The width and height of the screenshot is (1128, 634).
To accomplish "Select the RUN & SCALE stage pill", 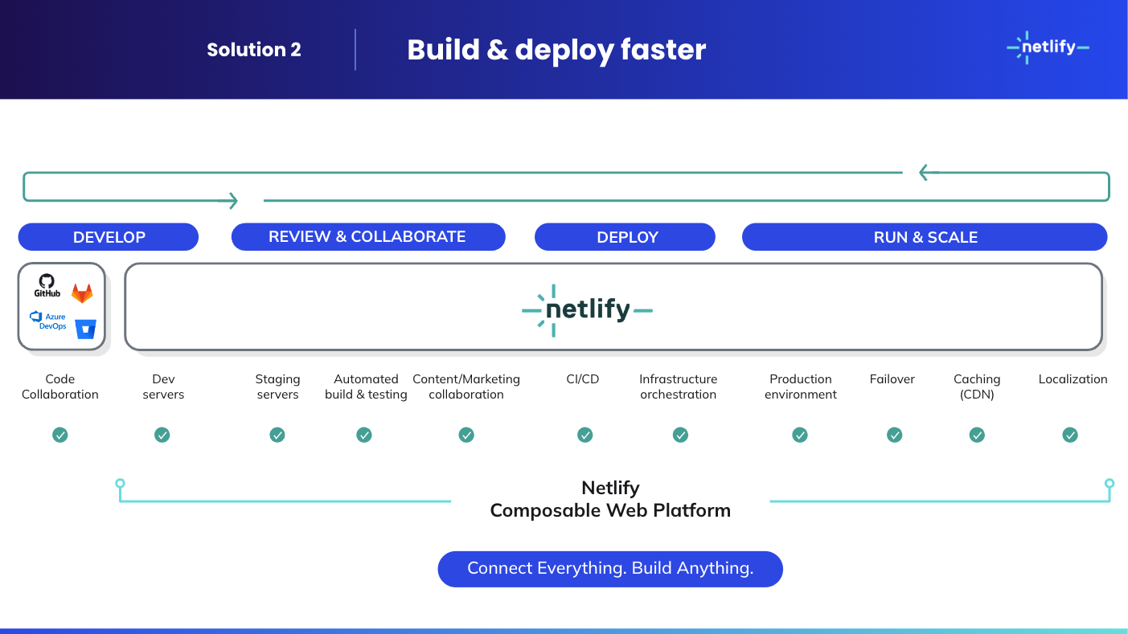I will 925,236.
